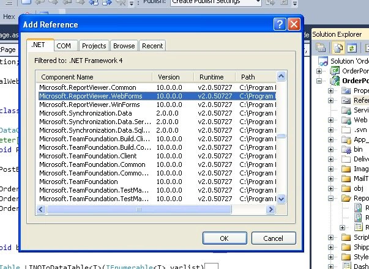Expand the OrderPor C# project node

(x=319, y=71)
